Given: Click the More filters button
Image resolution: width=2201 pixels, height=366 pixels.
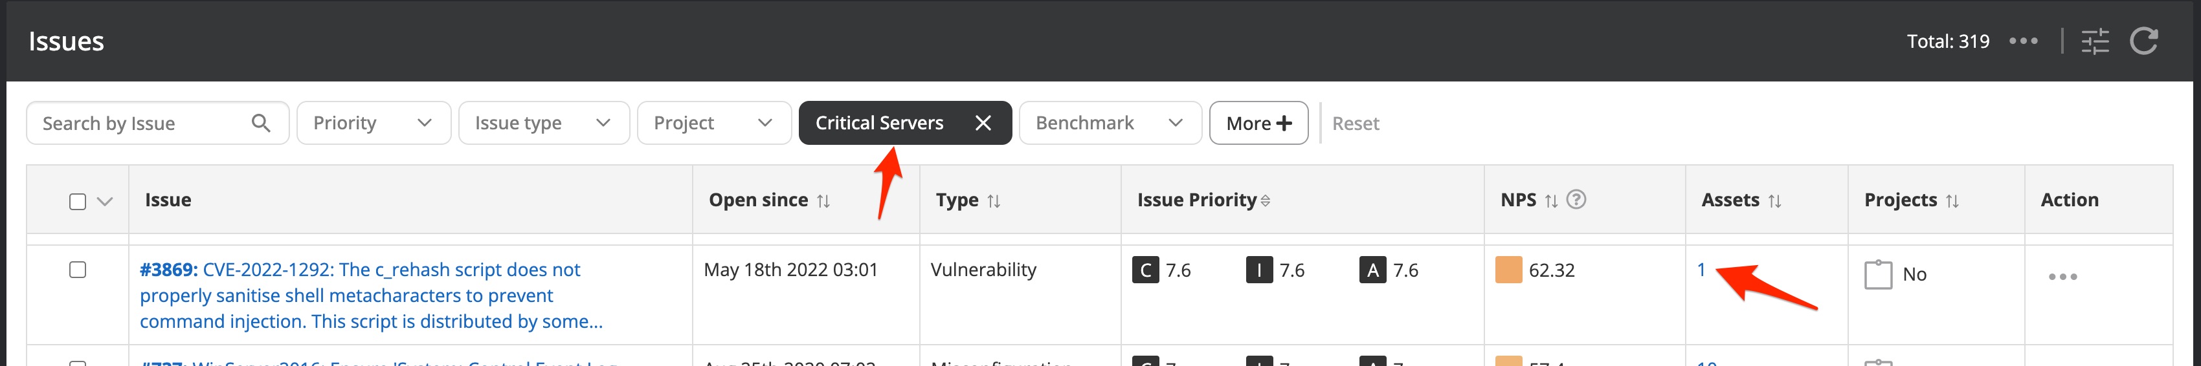Looking at the screenshot, I should click(1258, 123).
